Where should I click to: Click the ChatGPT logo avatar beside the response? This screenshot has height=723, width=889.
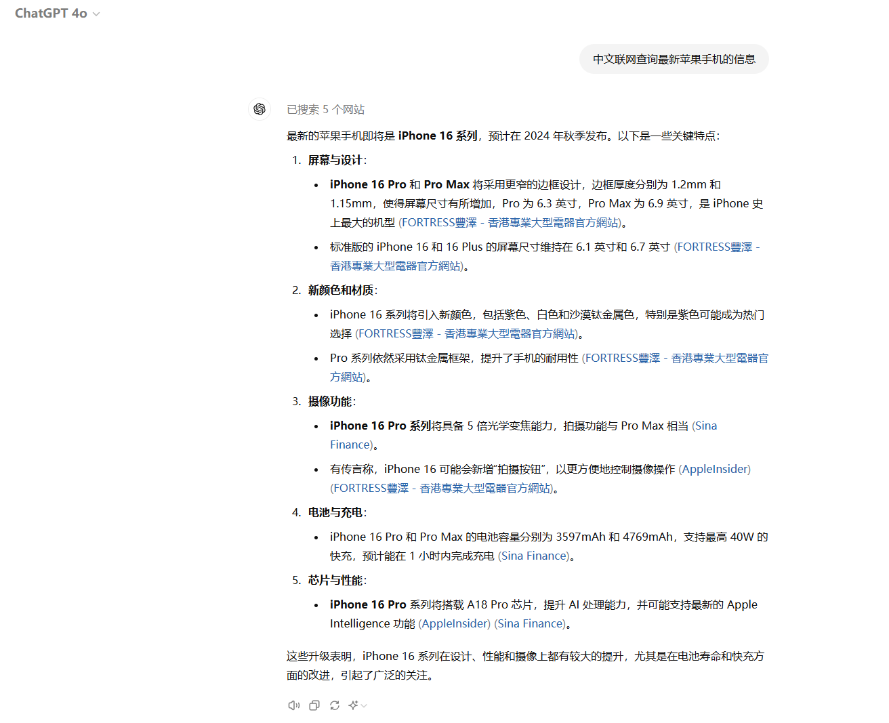coord(260,109)
